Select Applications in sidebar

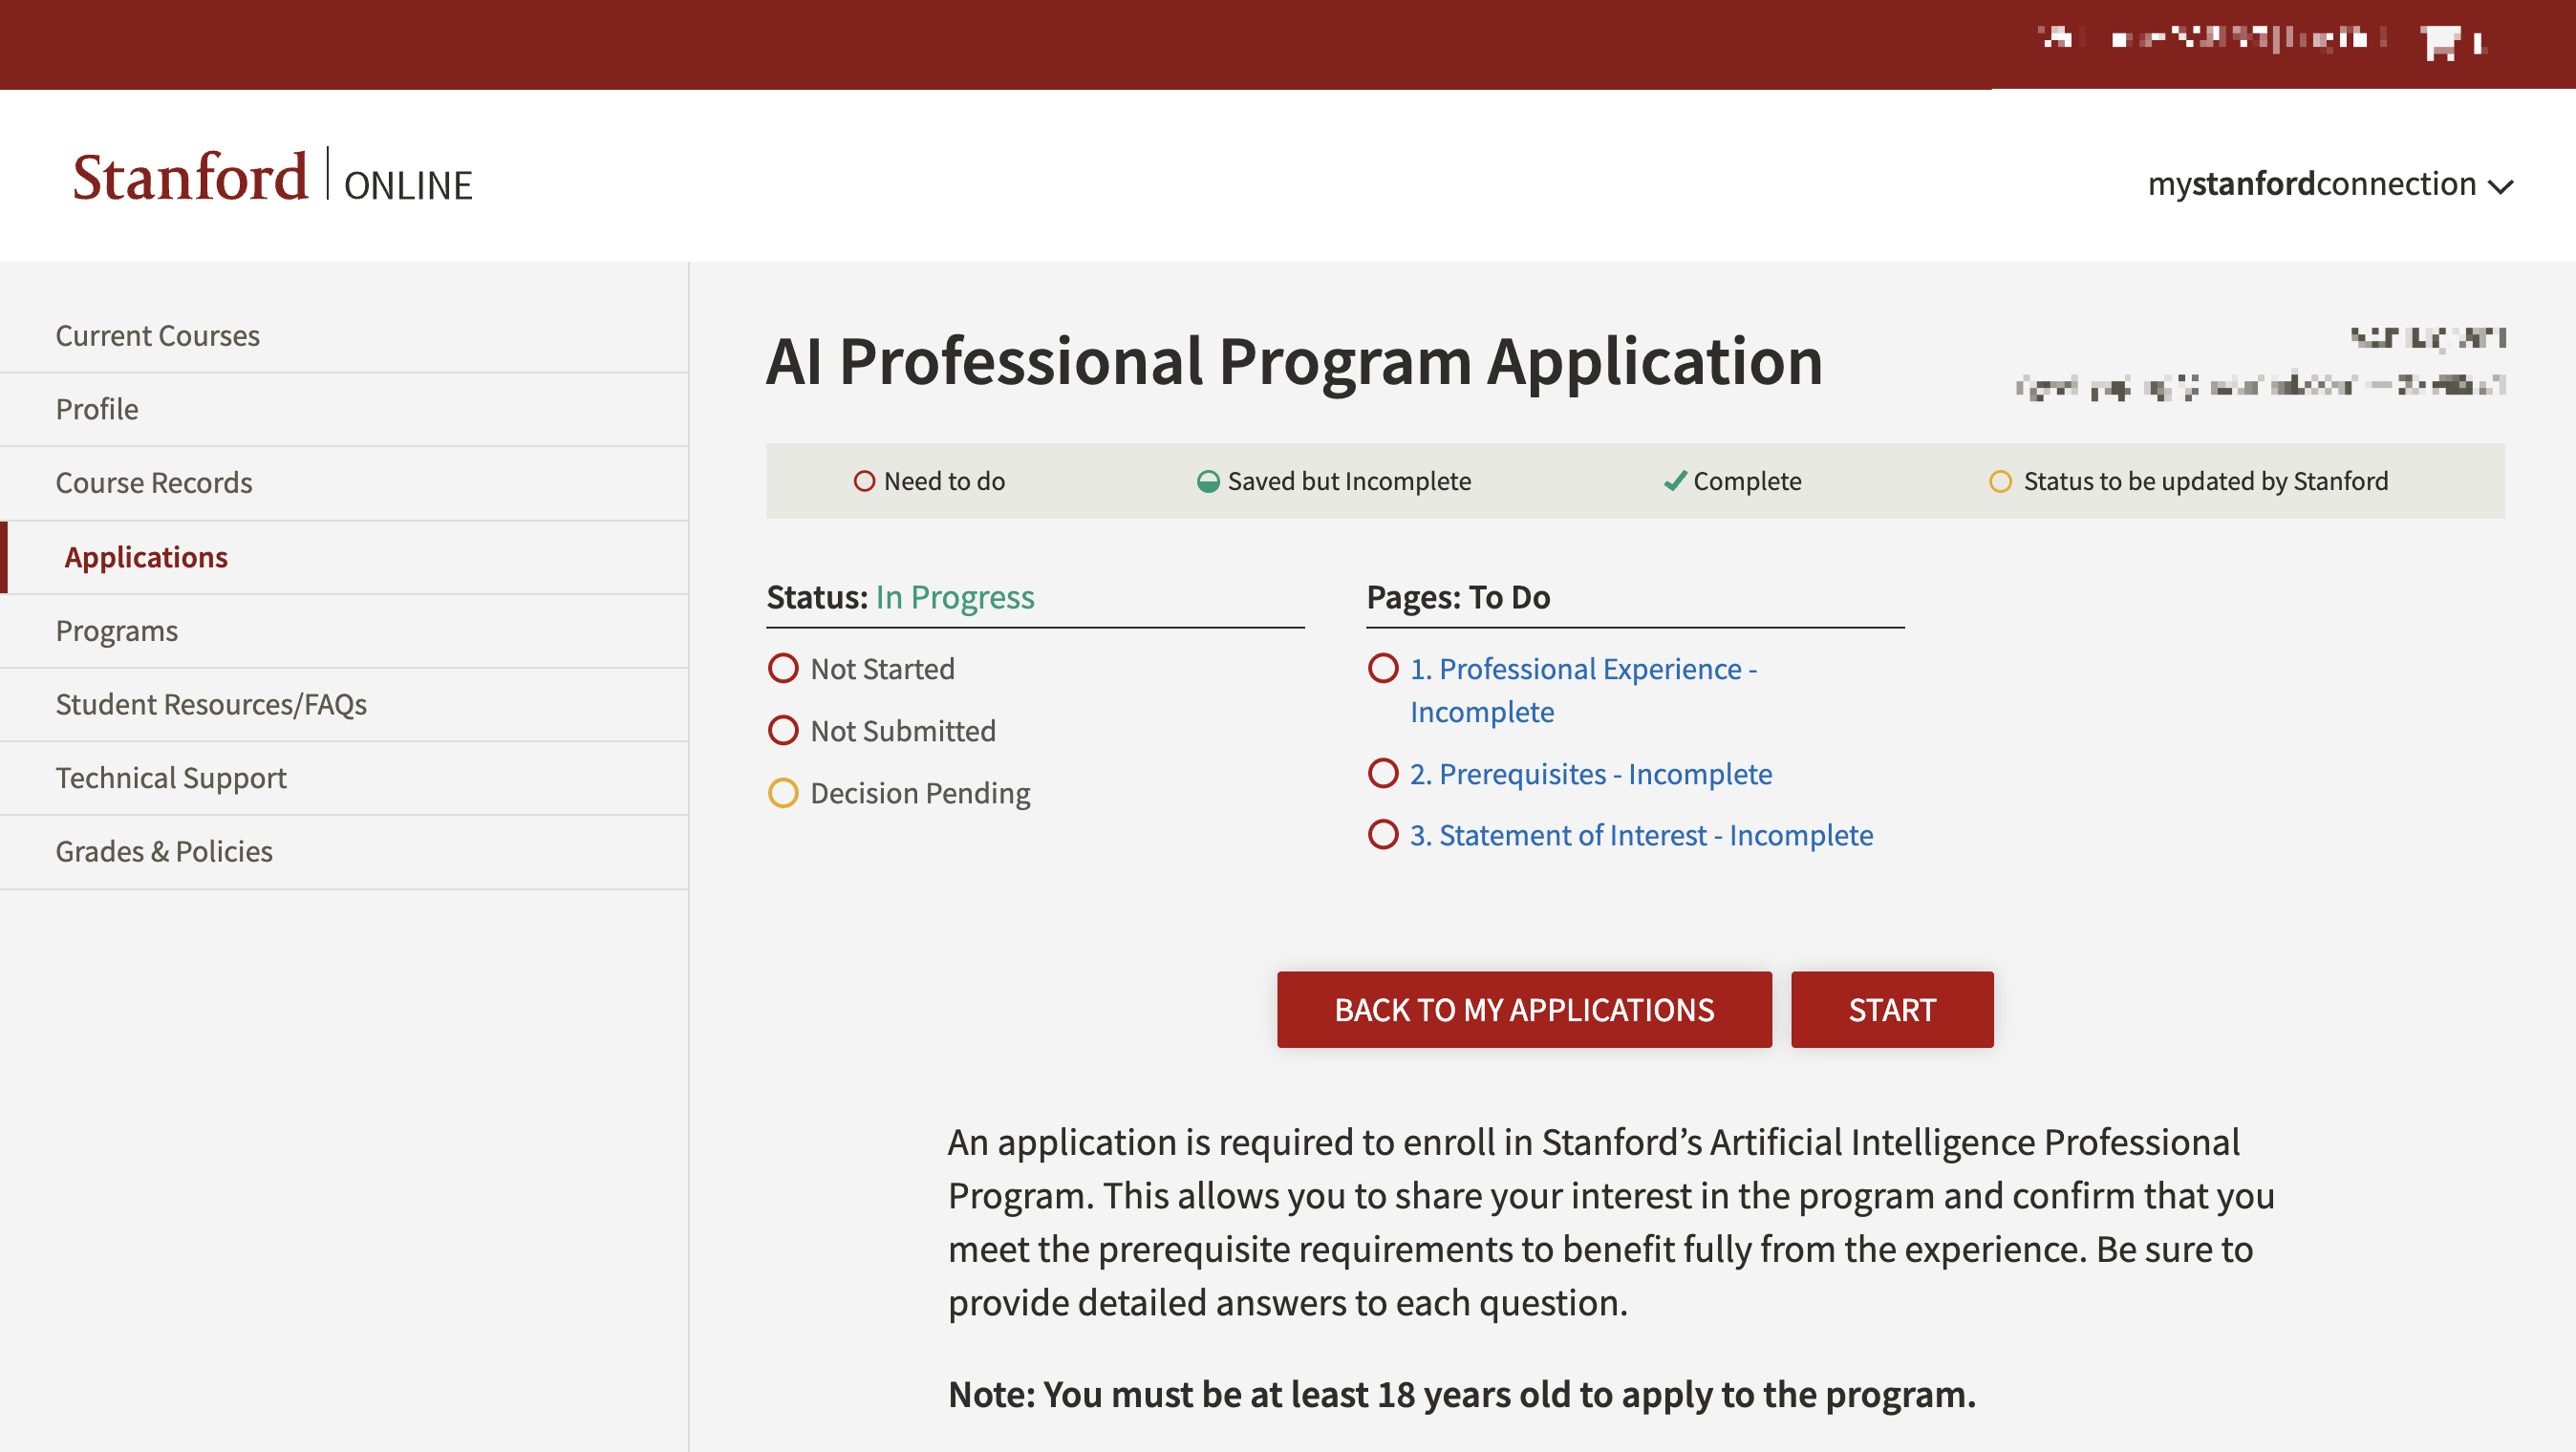146,557
